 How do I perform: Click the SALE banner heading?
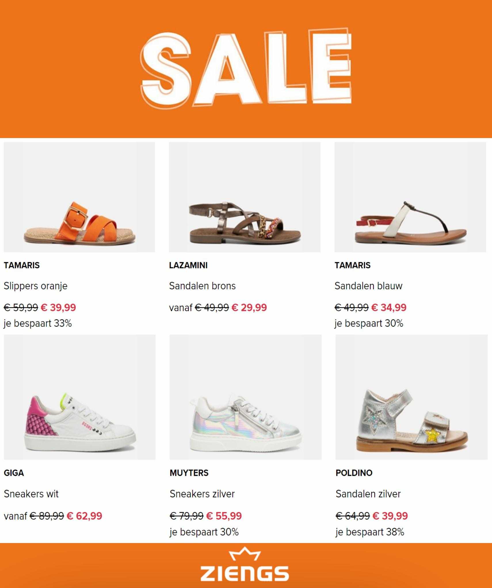point(246,67)
